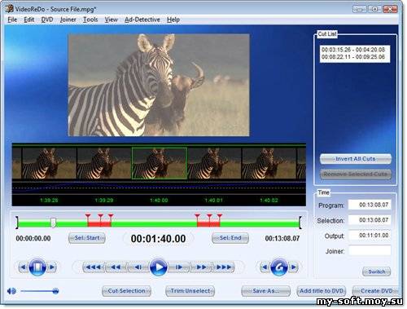Image resolution: width=407 pixels, height=309 pixels.
Task: Step one frame backward
Action: click(138, 267)
